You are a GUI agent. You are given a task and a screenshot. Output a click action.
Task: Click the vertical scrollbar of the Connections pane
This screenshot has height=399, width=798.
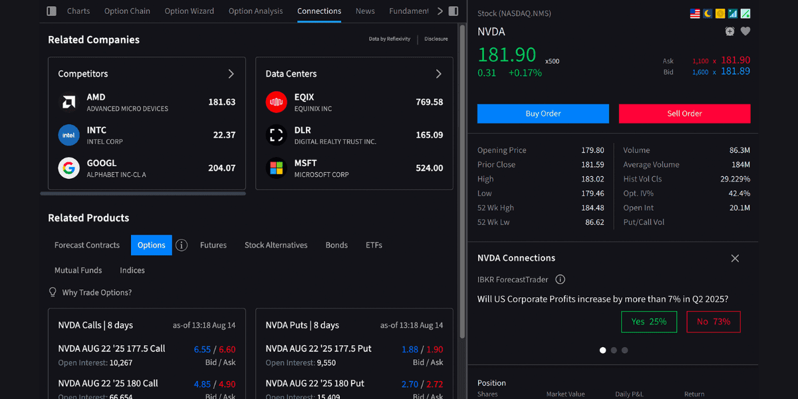[x=462, y=181]
